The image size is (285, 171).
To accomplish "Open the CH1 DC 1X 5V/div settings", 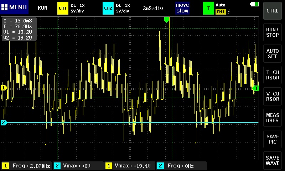I will 77,8.
